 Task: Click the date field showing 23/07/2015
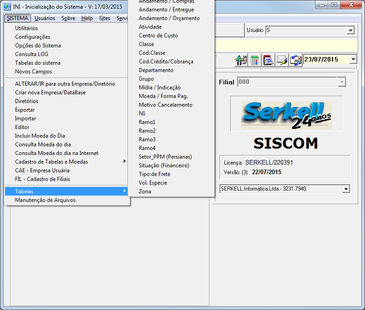[326, 59]
